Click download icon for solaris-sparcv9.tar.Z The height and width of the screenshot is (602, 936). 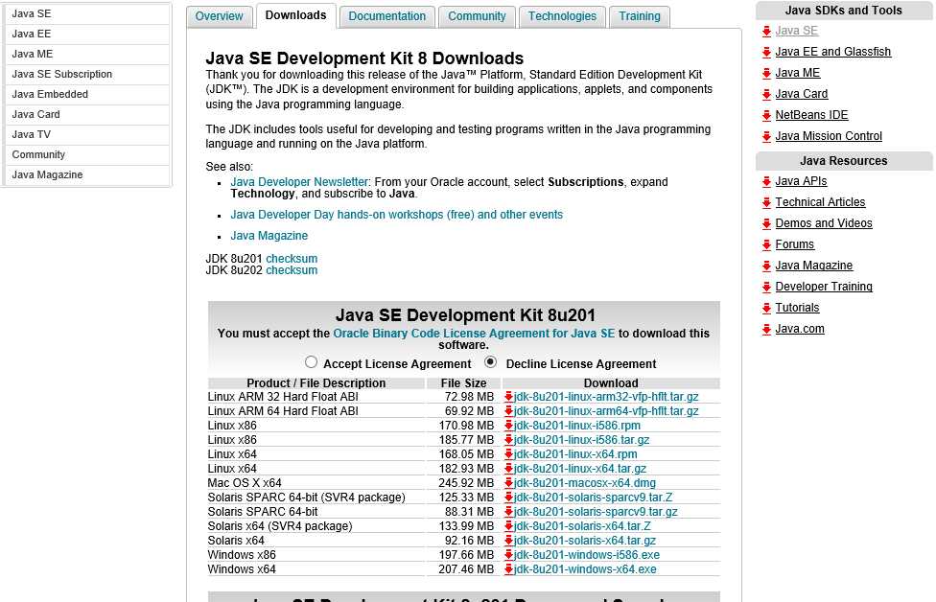point(508,497)
